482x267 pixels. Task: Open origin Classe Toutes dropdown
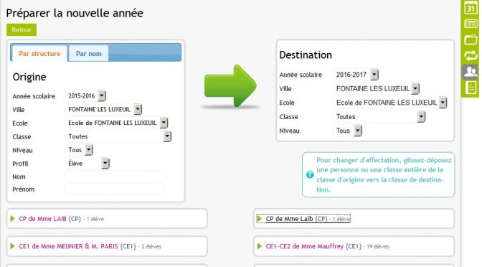[x=118, y=136]
